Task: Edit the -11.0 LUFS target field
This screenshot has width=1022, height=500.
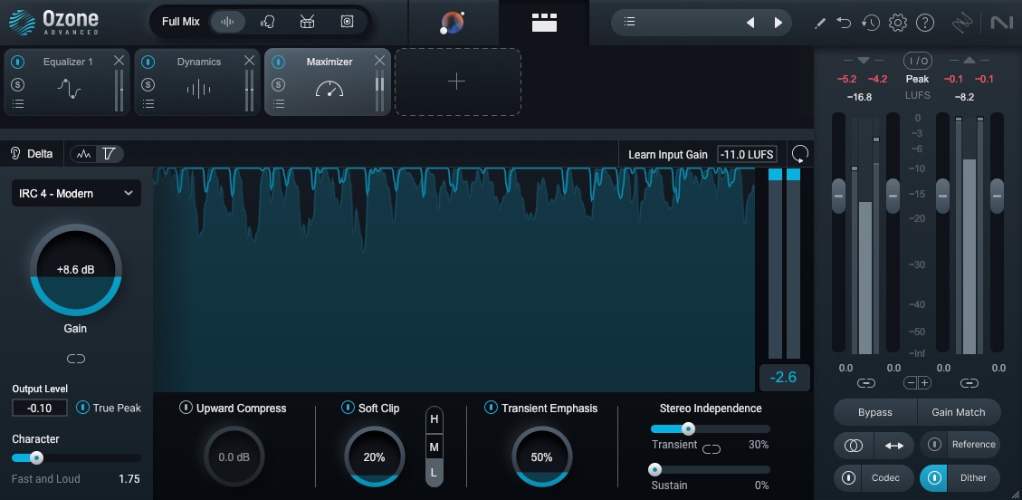Action: (x=747, y=155)
